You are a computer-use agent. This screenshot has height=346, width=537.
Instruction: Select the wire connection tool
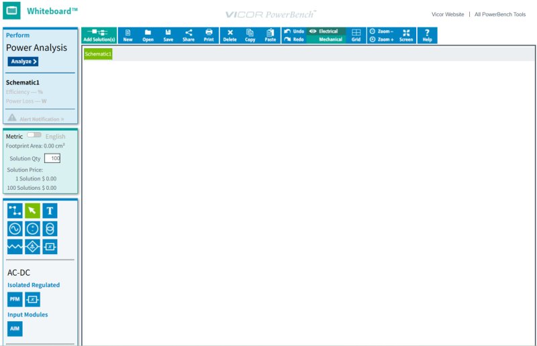(x=15, y=211)
